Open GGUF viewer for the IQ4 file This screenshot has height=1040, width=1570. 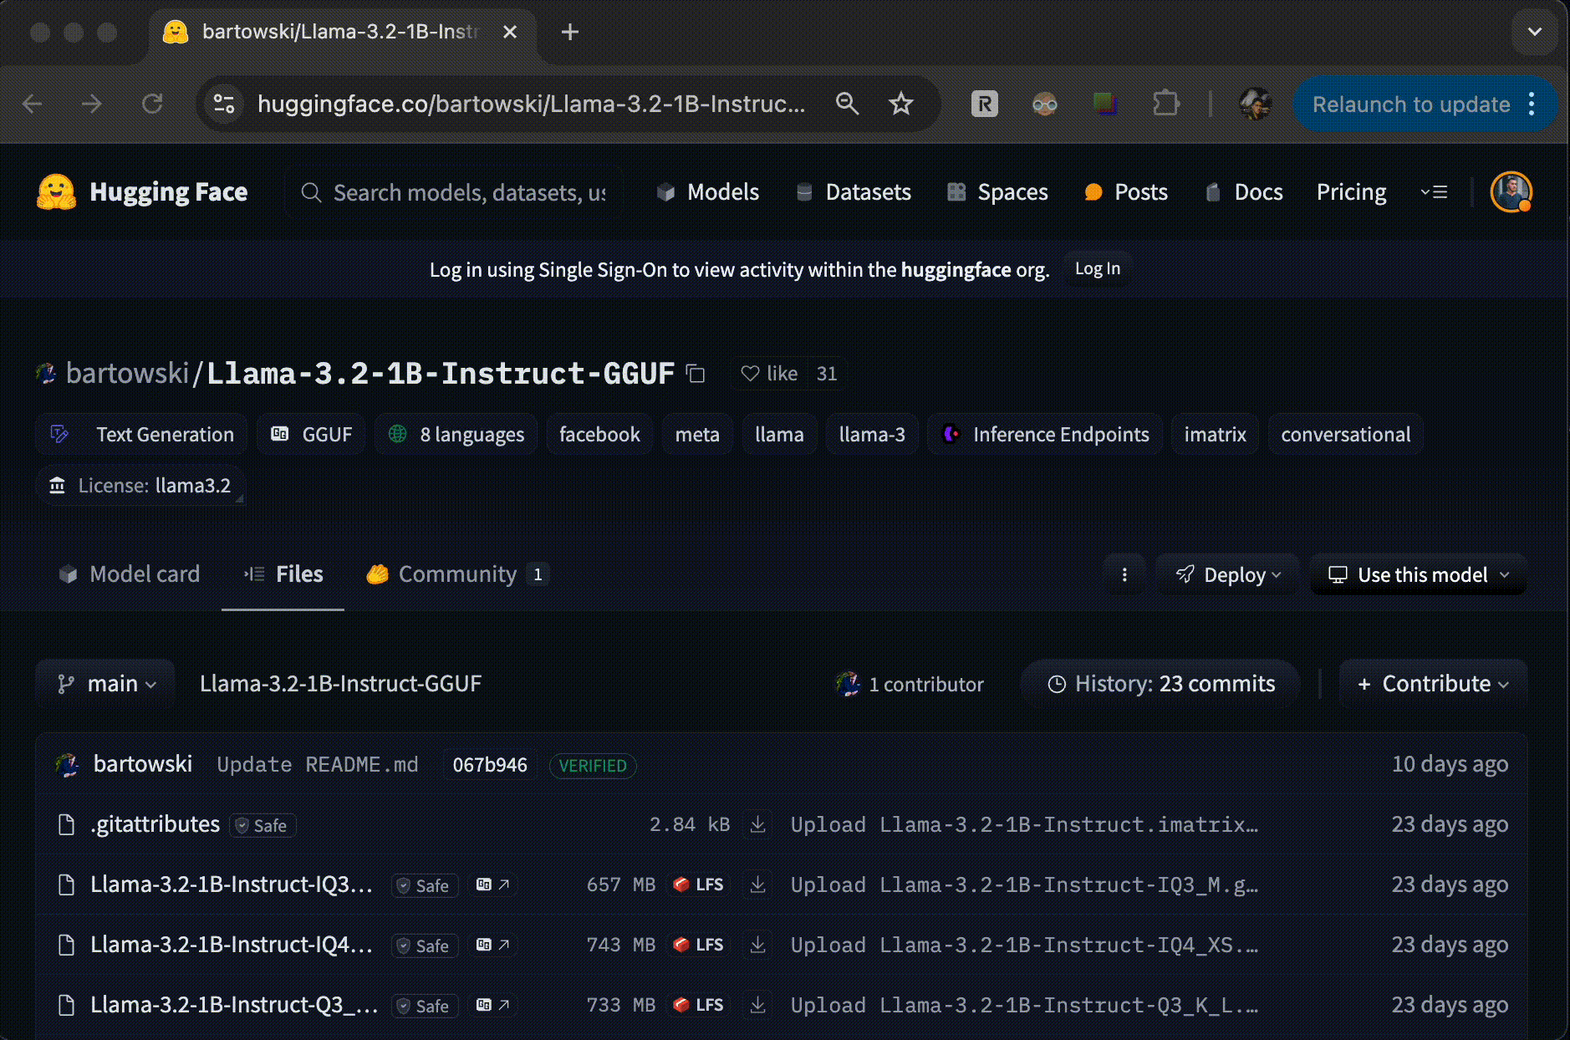point(492,945)
